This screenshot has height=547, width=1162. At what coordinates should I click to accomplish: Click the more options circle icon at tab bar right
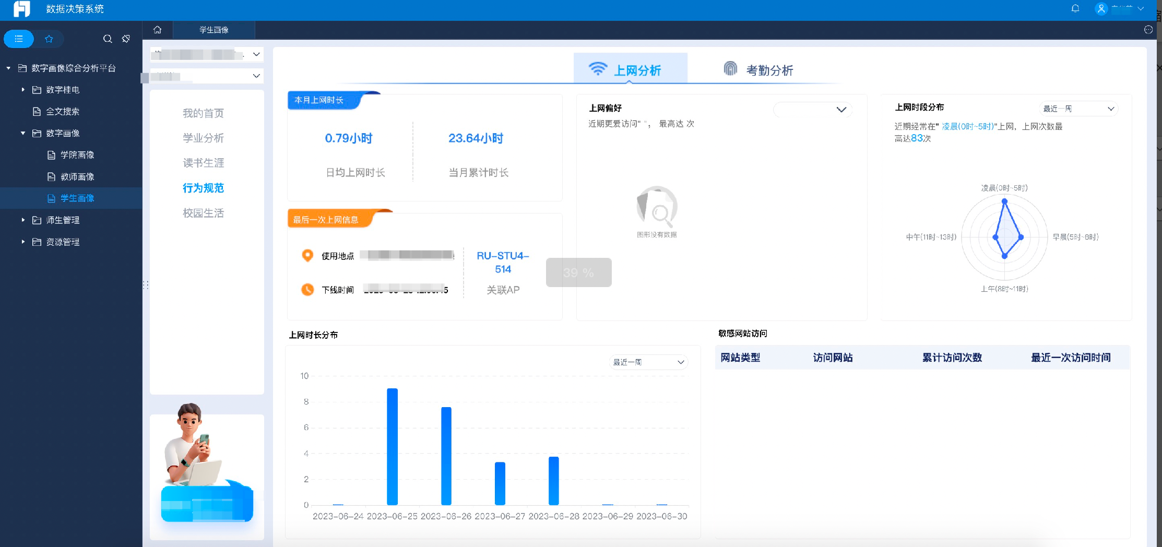click(1148, 30)
